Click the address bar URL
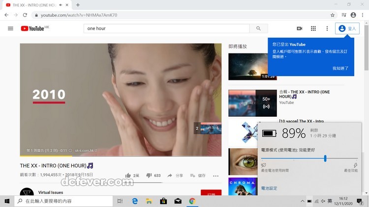The image size is (369, 207). click(x=79, y=15)
